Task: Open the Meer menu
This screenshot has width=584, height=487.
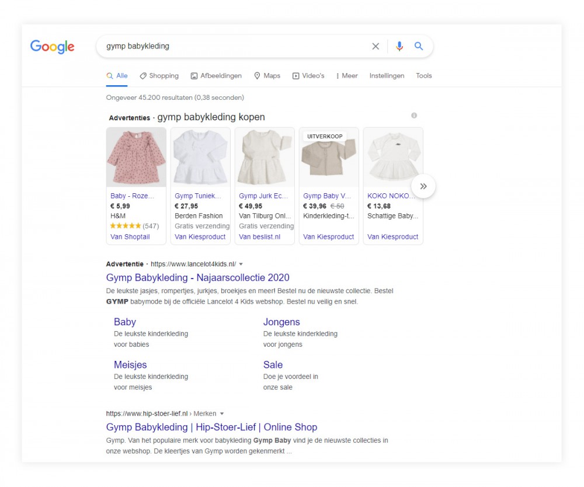Action: [347, 75]
